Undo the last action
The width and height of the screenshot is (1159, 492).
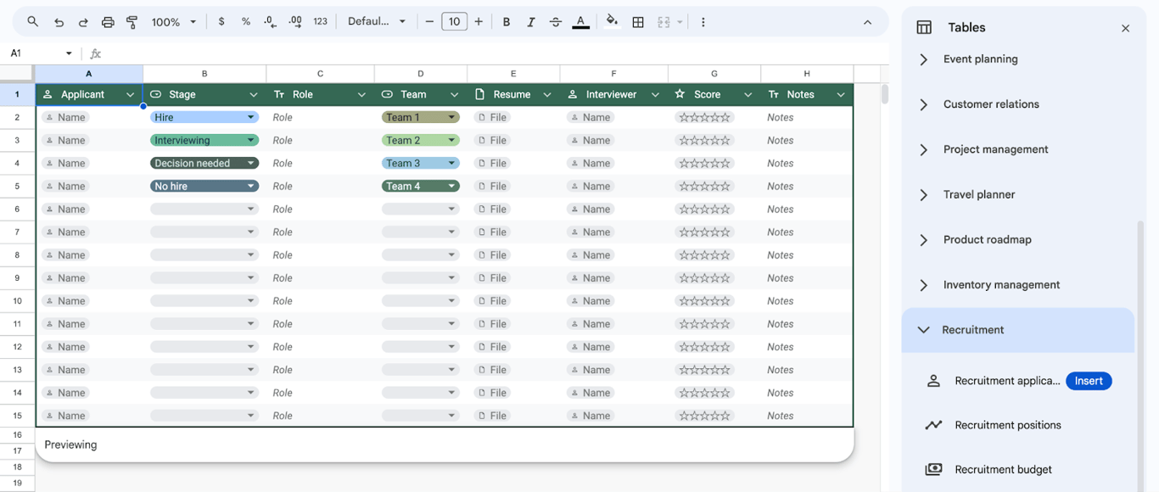59,22
